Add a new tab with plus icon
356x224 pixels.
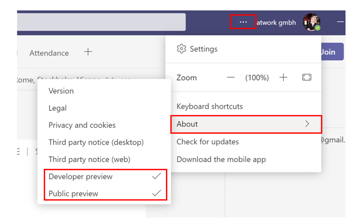coord(88,52)
